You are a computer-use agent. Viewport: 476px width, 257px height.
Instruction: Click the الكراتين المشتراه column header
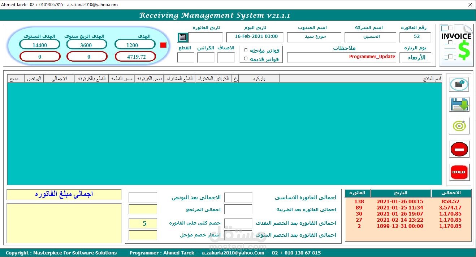(x=213, y=79)
